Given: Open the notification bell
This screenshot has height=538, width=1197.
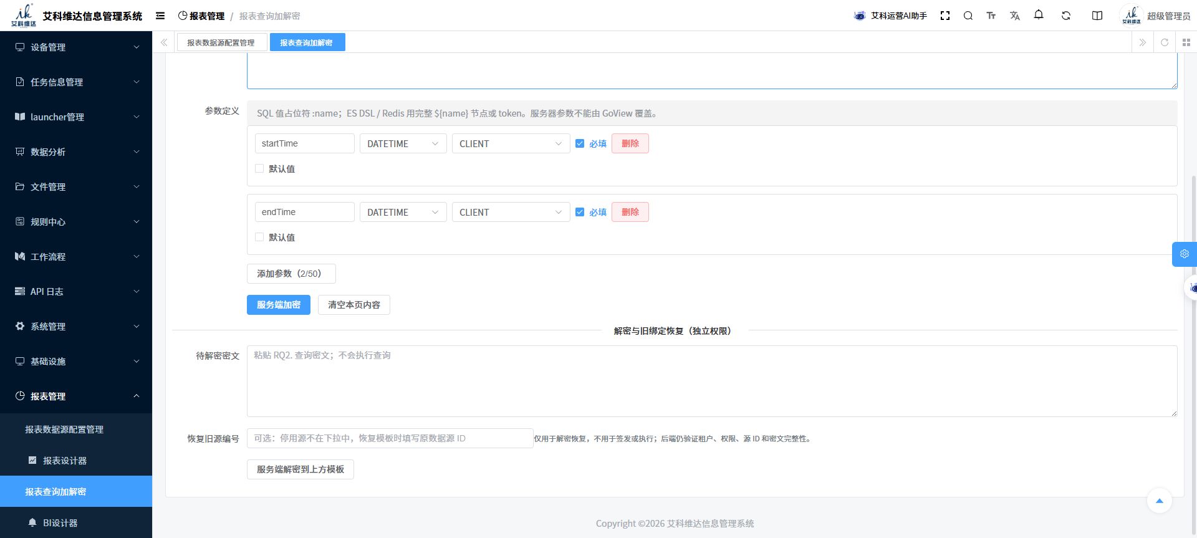Looking at the screenshot, I should pyautogui.click(x=1039, y=15).
